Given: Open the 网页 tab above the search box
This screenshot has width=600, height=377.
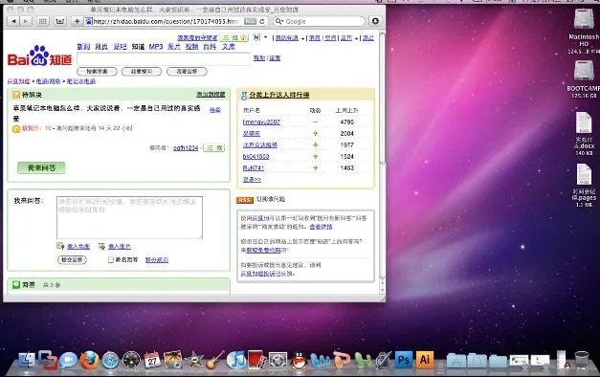Looking at the screenshot, I should [101, 47].
